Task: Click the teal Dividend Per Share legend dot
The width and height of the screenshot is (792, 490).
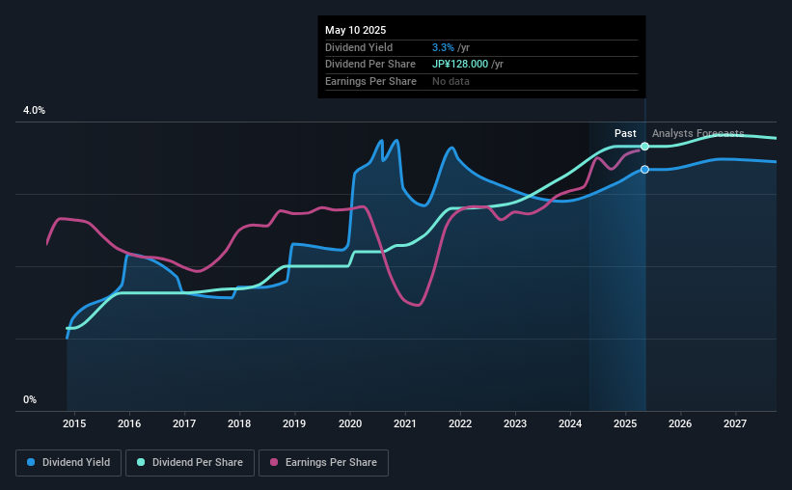Action: 141,462
